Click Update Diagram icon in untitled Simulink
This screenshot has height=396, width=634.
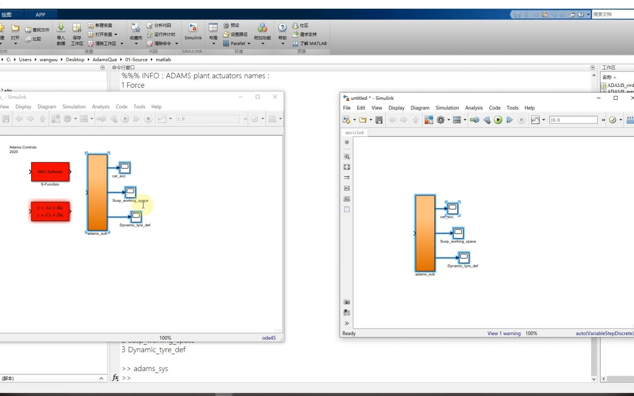(474, 120)
